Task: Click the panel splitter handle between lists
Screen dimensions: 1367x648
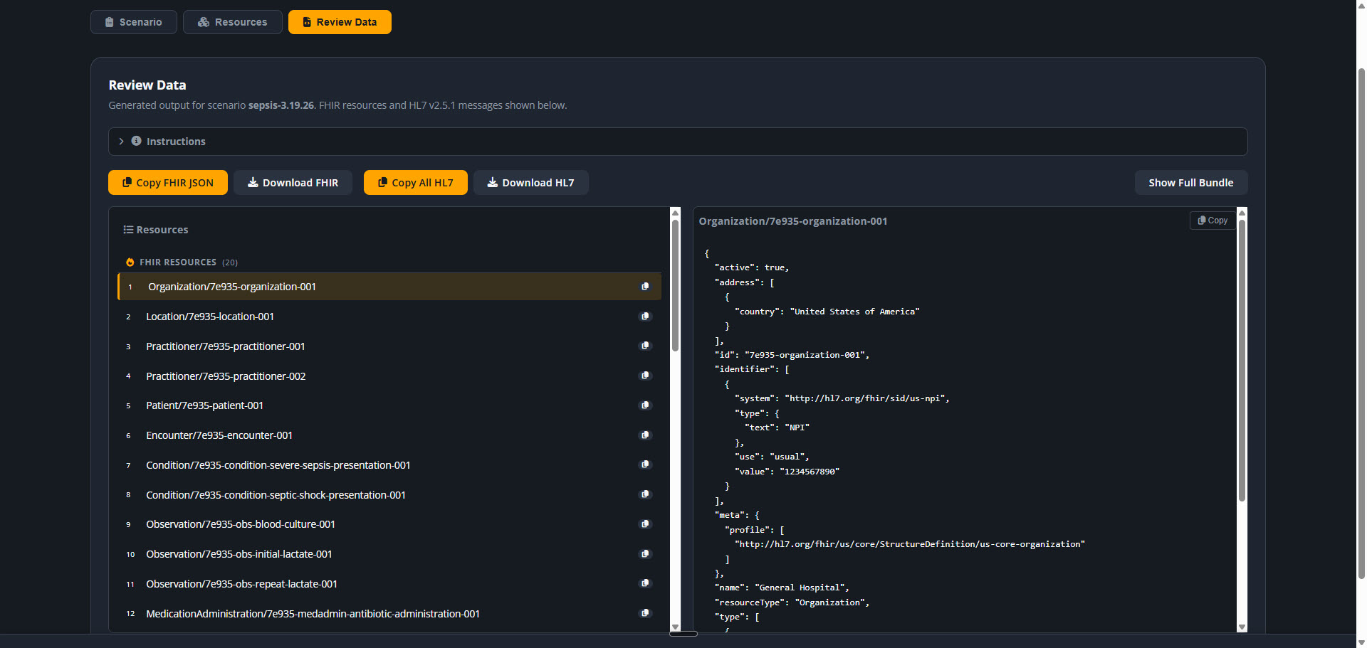Action: click(x=683, y=634)
